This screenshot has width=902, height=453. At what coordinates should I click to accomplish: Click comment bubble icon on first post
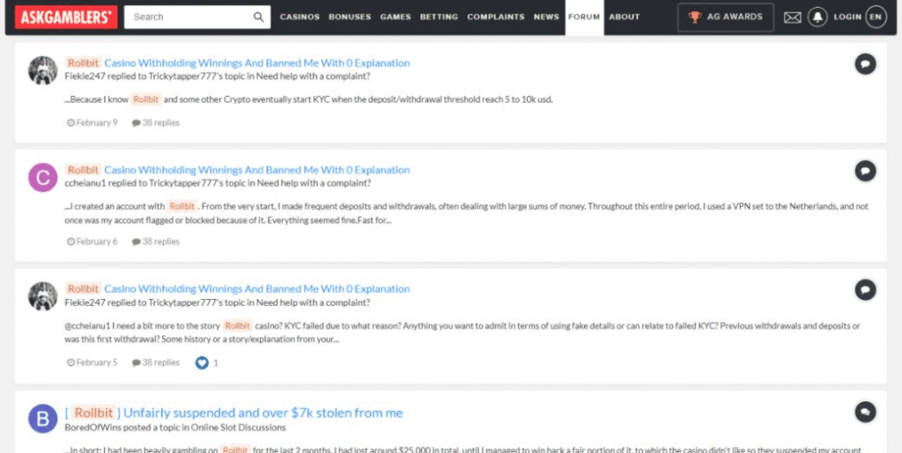[865, 63]
